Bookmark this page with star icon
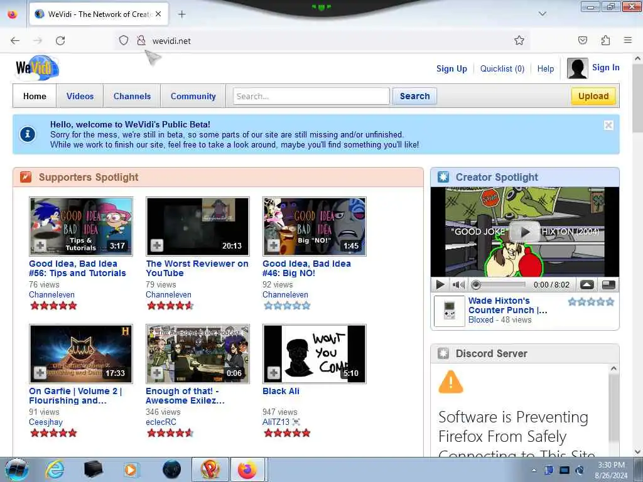 point(519,40)
